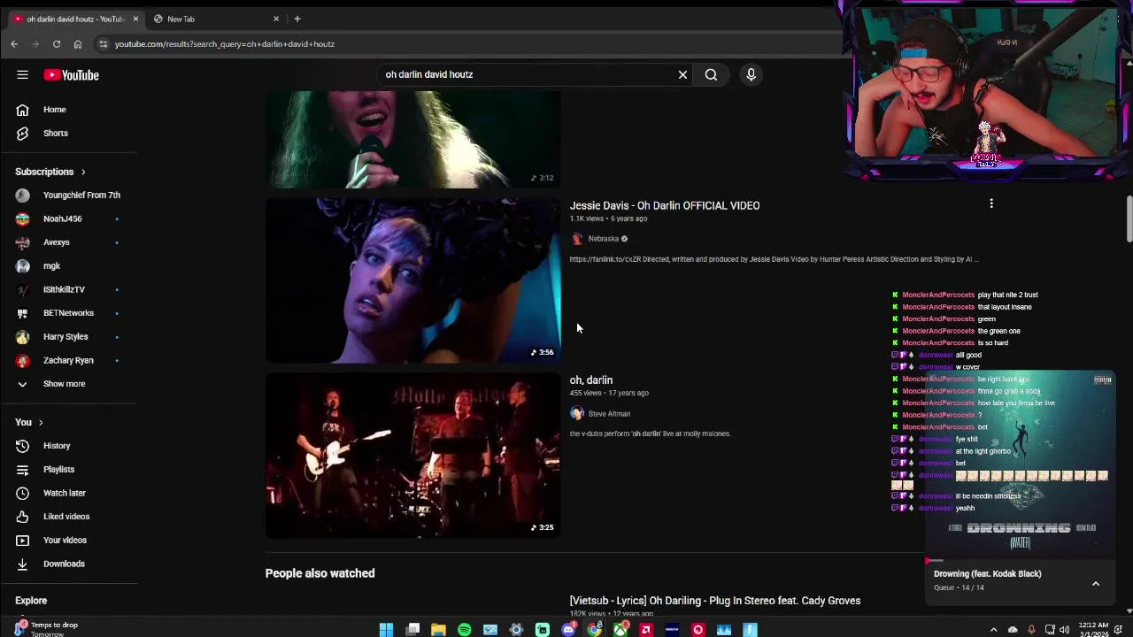Open Vietsub Lyrics Oh Darling video title
The width and height of the screenshot is (1133, 637).
click(715, 601)
